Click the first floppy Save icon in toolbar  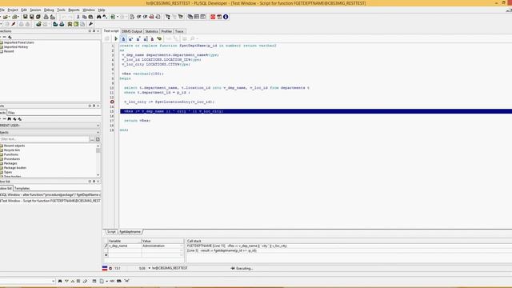[25, 17]
